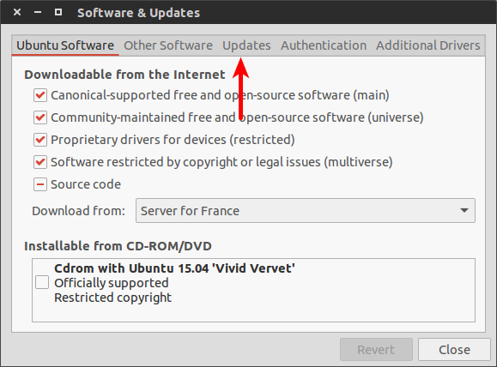This screenshot has height=367, width=497.
Task: Minimize the Software & Updates window
Action: [x=38, y=12]
